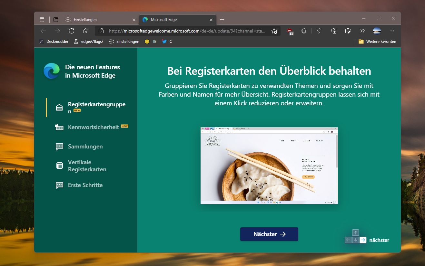
Task: Maximize the Edge window
Action: [x=379, y=18]
